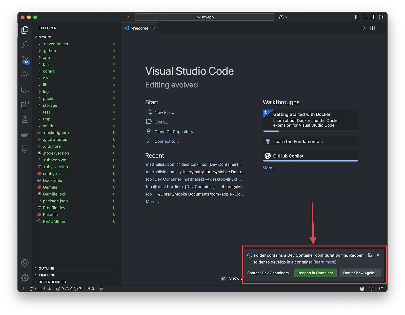Image resolution: width=405 pixels, height=315 pixels.
Task: Click New File link
Action: [164, 112]
